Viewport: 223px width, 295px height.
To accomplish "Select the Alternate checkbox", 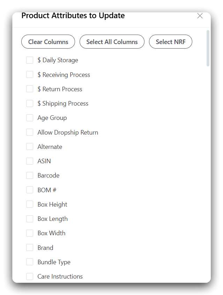I will tap(30, 146).
